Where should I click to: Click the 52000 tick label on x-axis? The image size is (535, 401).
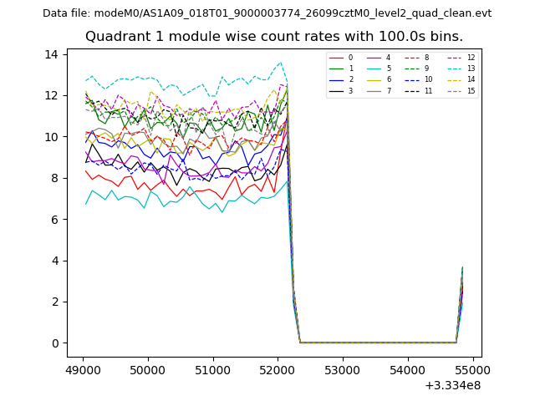[278, 369]
